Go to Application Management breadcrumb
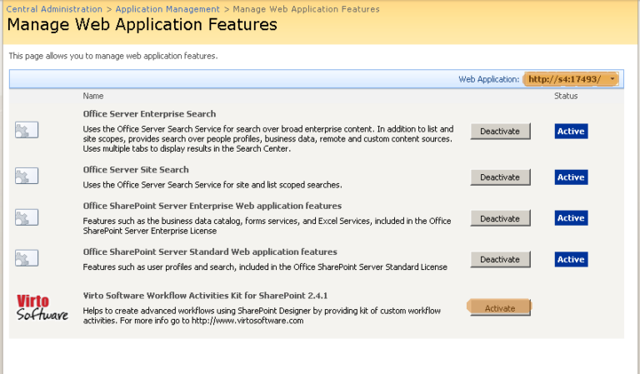This screenshot has height=374, width=640. 167,9
